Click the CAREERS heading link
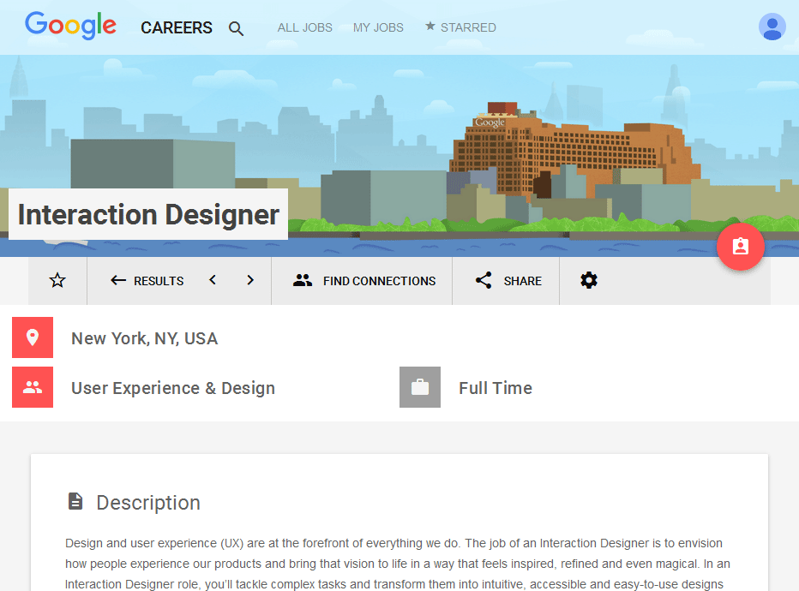This screenshot has width=799, height=591. [x=177, y=27]
